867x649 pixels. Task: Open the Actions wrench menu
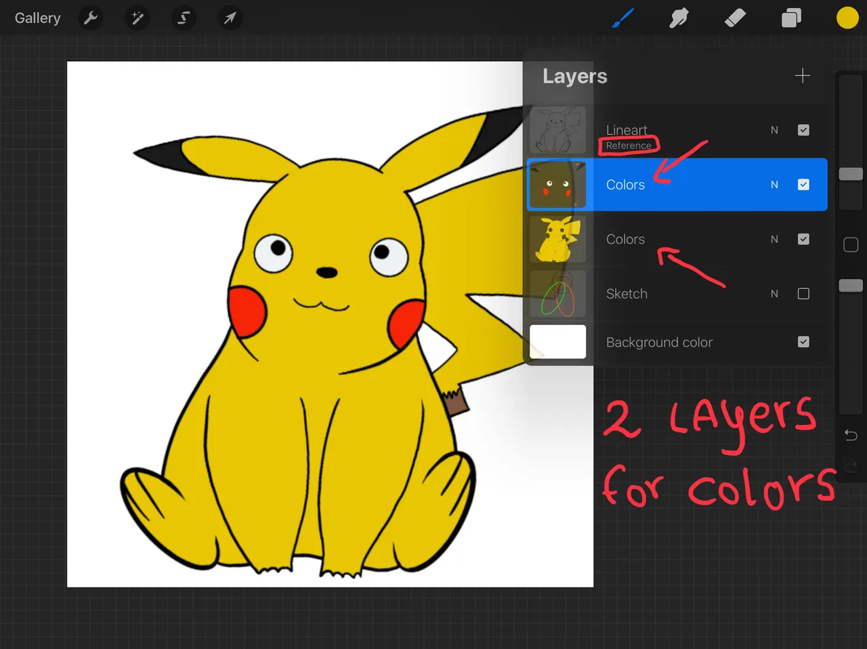pos(91,18)
